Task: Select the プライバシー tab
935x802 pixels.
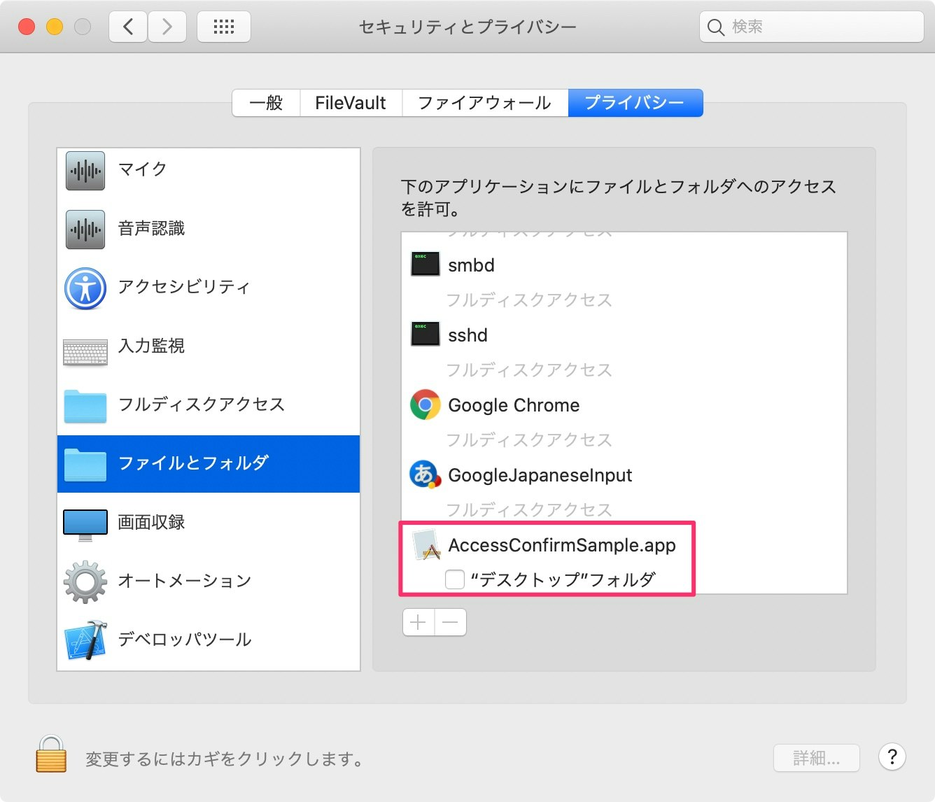Action: click(635, 103)
